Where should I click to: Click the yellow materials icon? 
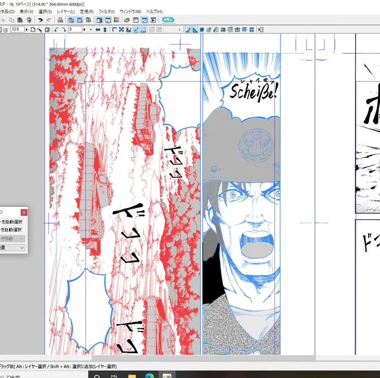(127, 20)
